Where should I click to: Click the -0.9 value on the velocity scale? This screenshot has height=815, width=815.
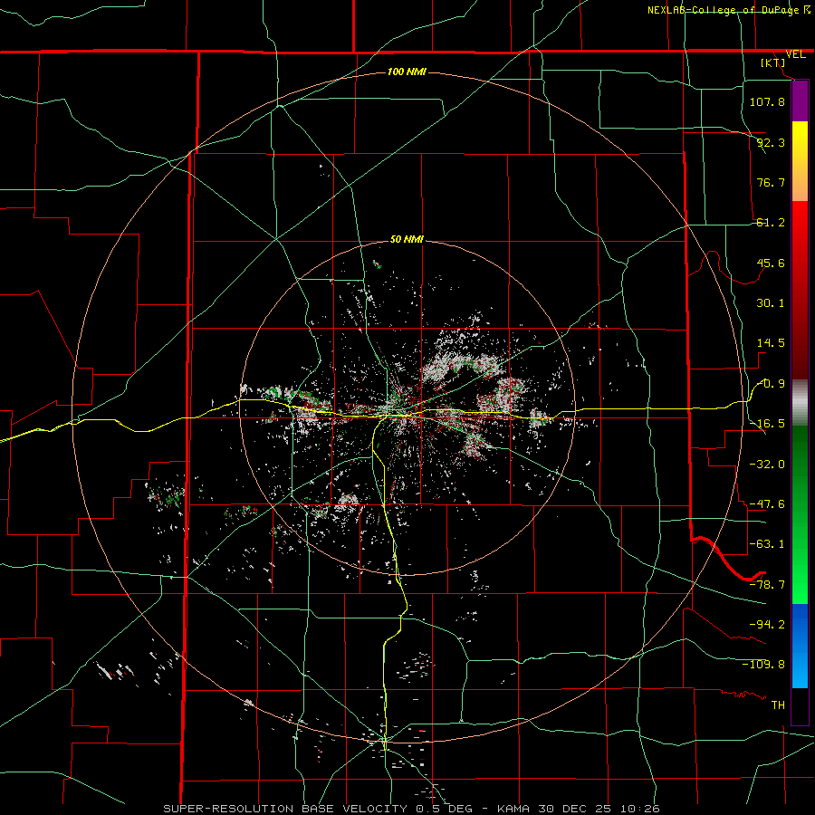pyautogui.click(x=772, y=384)
